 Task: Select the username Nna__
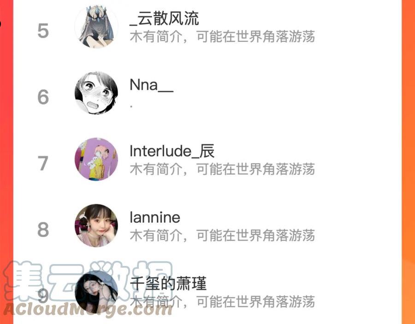152,85
